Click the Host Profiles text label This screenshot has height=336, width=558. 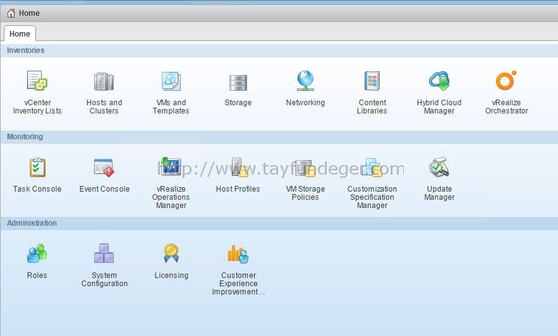[x=238, y=189]
